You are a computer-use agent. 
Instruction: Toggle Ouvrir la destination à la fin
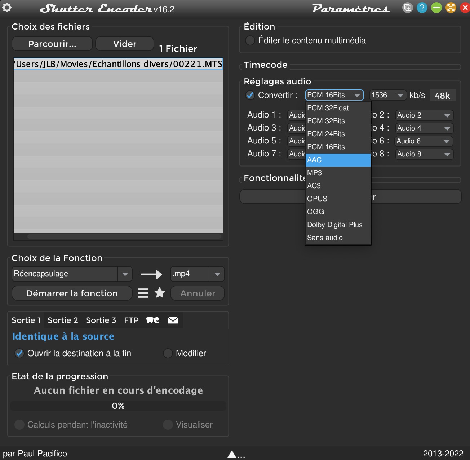[19, 353]
